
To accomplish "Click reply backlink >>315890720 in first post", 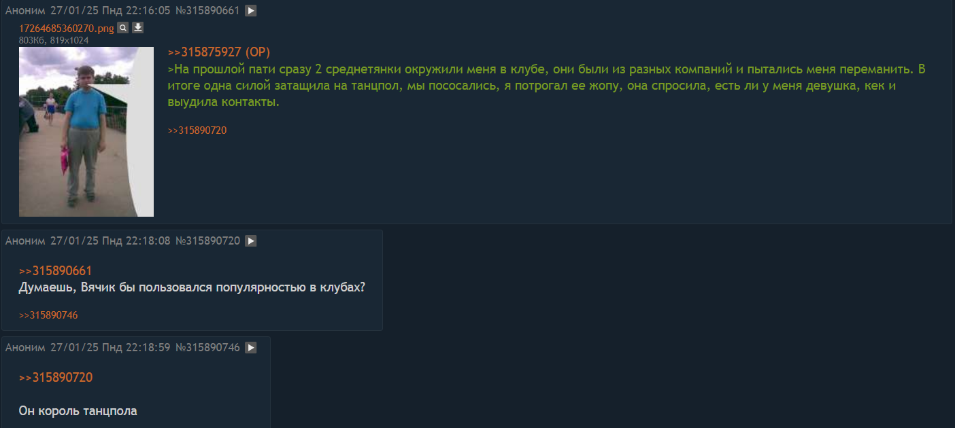I will pos(197,130).
